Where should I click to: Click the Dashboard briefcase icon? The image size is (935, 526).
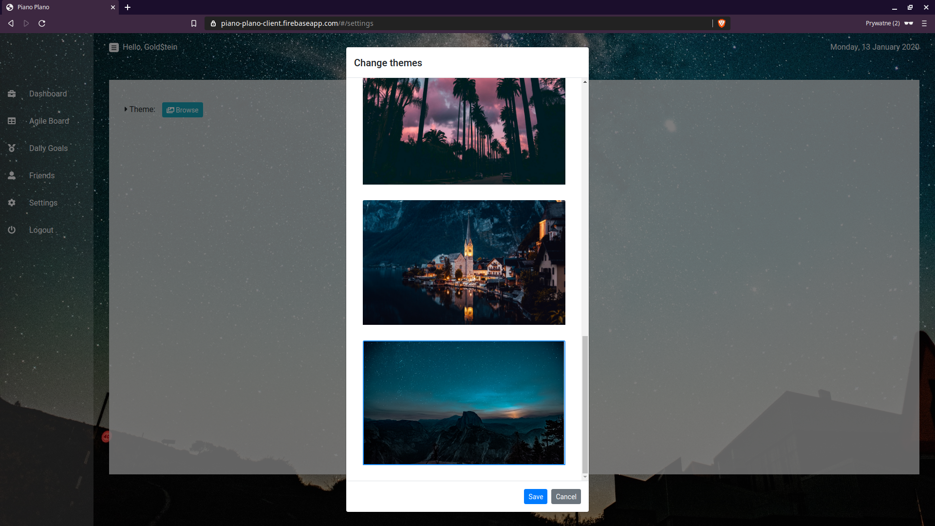(12, 94)
